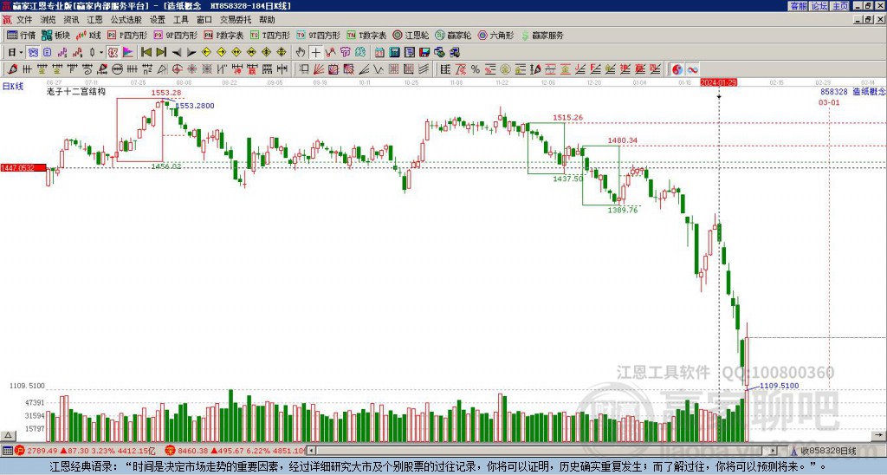The height and width of the screenshot is (475, 887).
Task: Open the 公式选股 menu
Action: [126, 20]
